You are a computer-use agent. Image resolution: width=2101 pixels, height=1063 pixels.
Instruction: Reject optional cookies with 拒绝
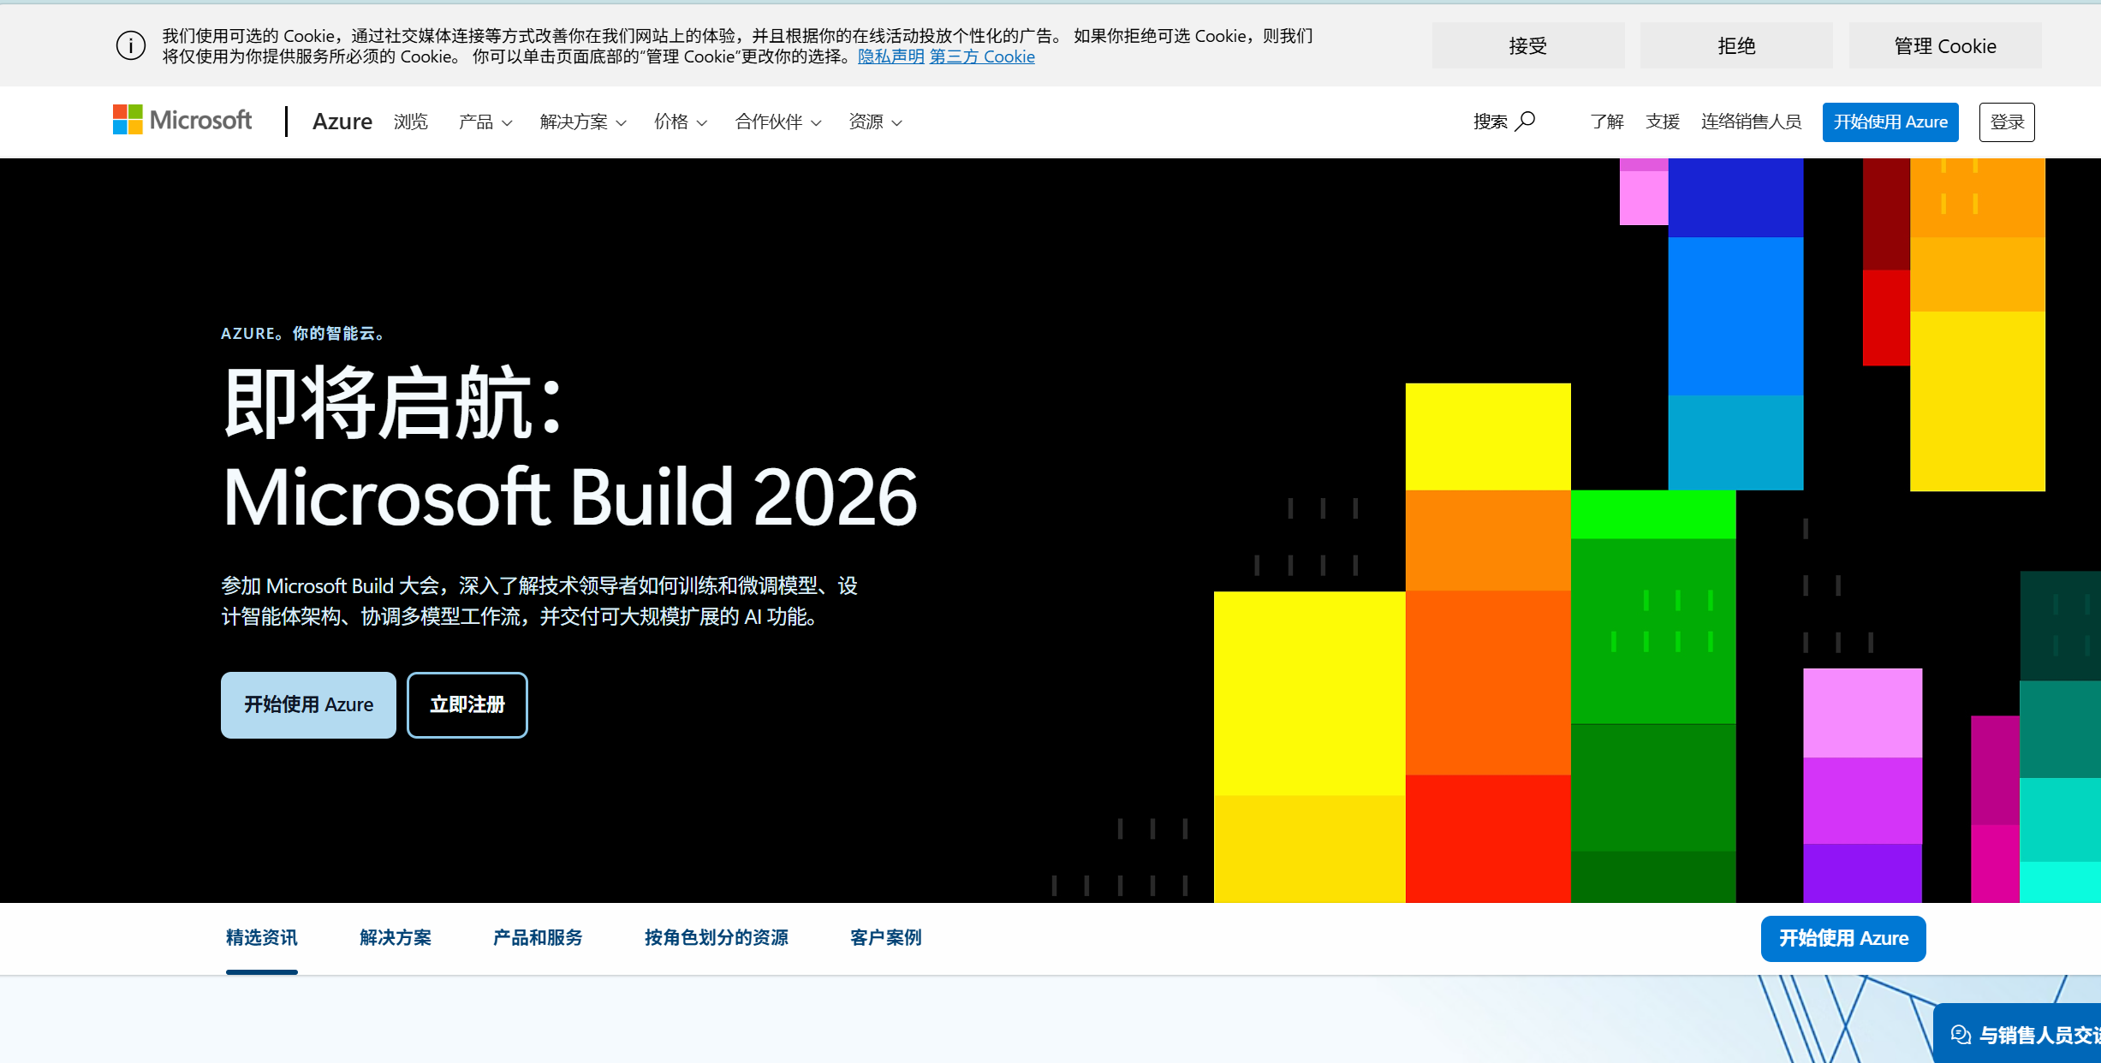click(x=1736, y=46)
